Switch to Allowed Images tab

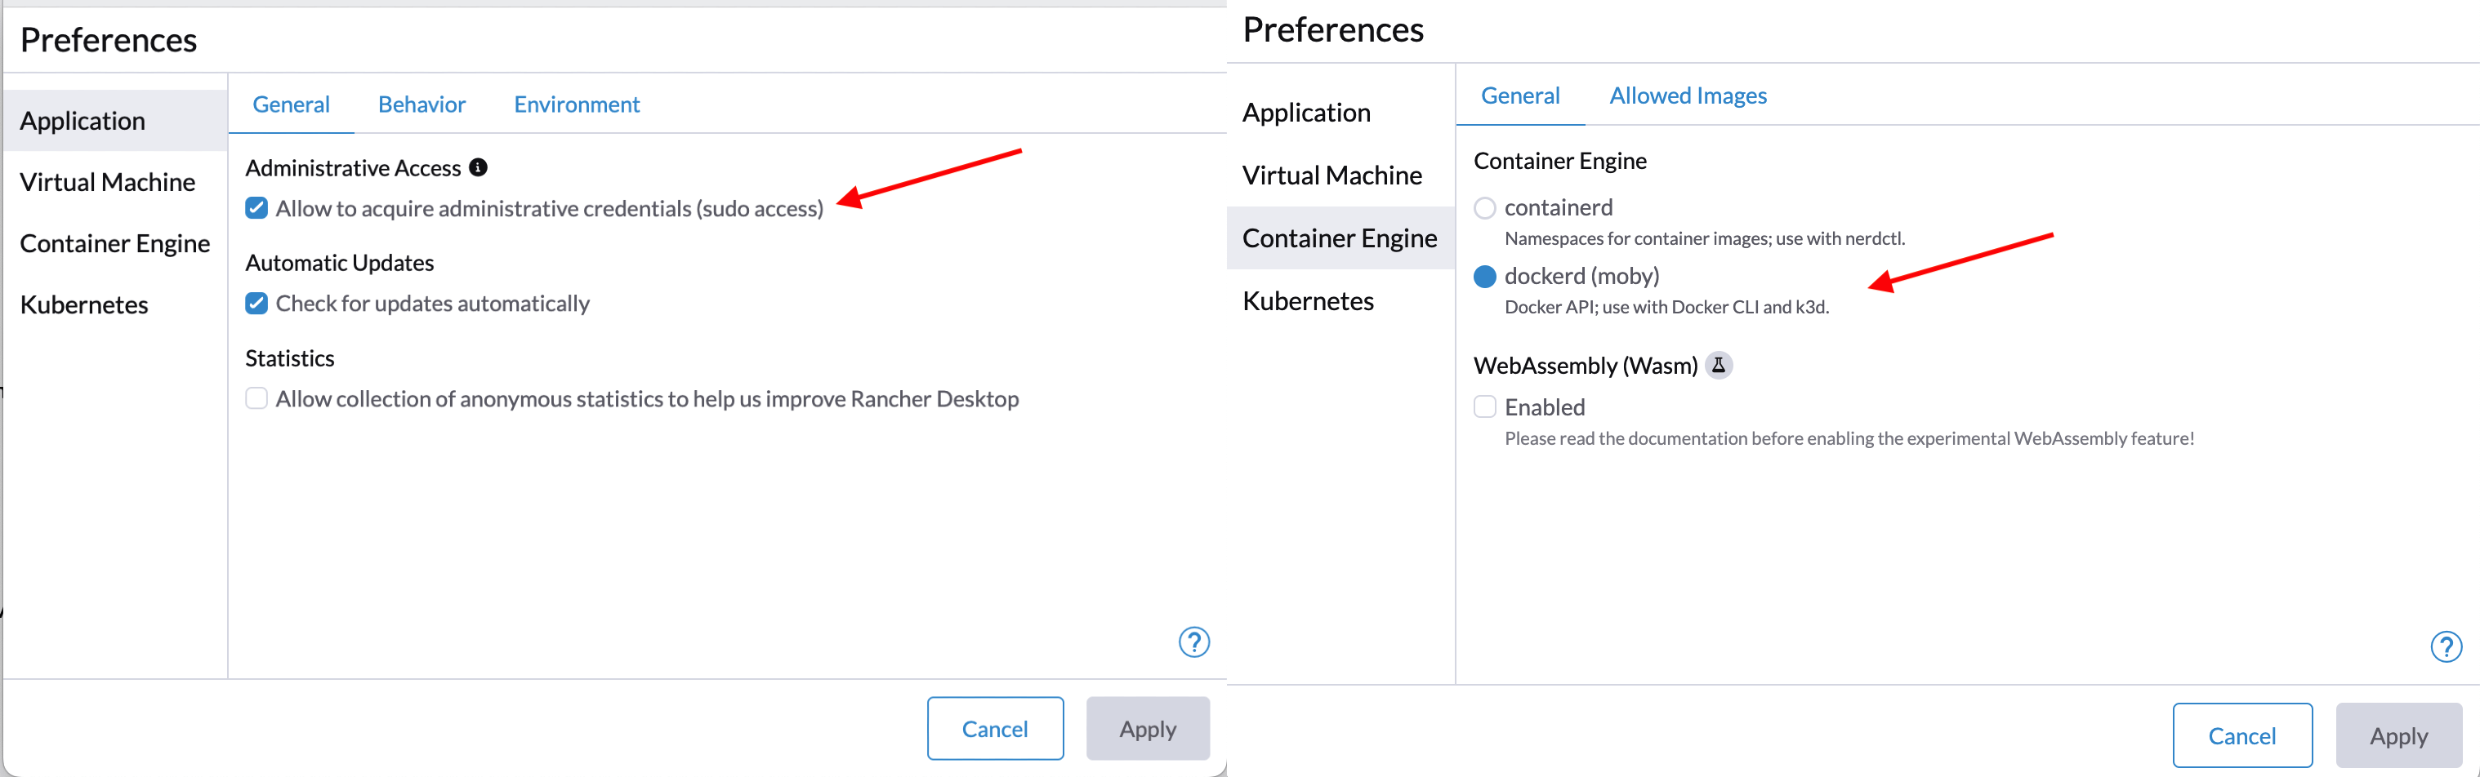pyautogui.click(x=1688, y=95)
